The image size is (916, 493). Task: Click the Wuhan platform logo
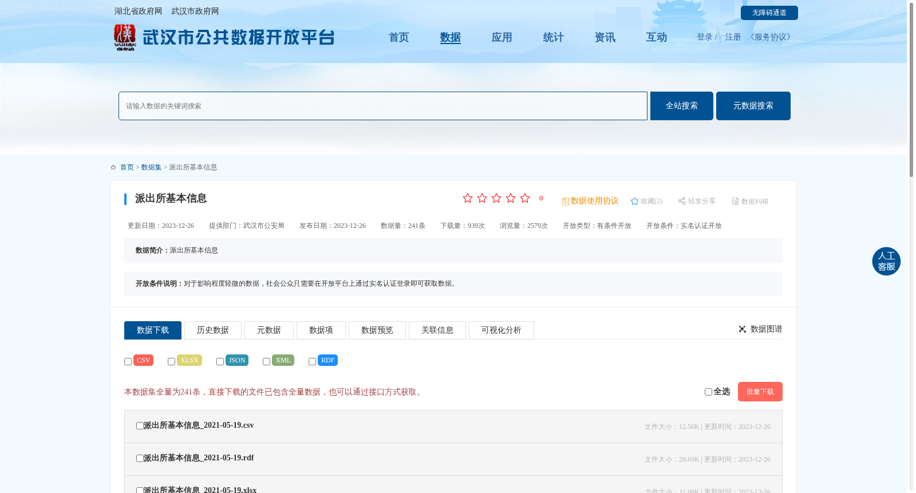point(224,37)
